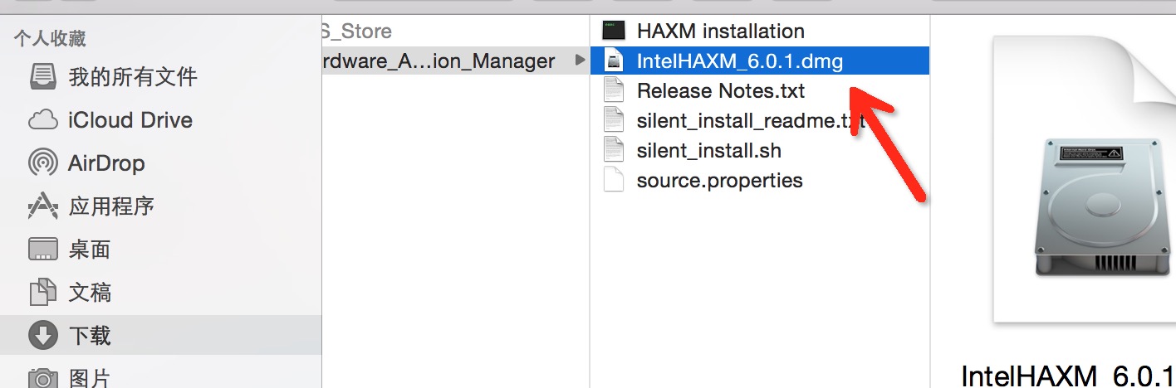
Task: Click the iCloud Drive cloud icon
Action: click(42, 120)
